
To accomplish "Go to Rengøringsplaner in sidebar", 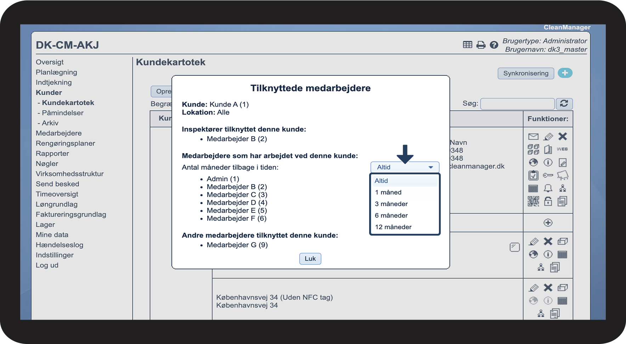I will [66, 143].
